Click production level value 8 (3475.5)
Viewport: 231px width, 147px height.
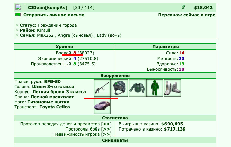[84, 64]
